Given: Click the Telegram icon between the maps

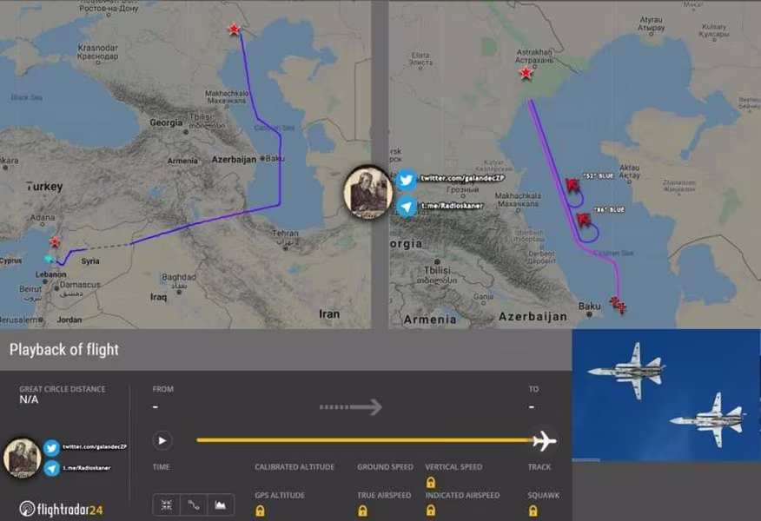Looking at the screenshot, I should tap(407, 207).
